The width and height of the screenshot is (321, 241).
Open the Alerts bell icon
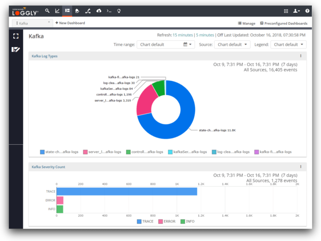77,11
